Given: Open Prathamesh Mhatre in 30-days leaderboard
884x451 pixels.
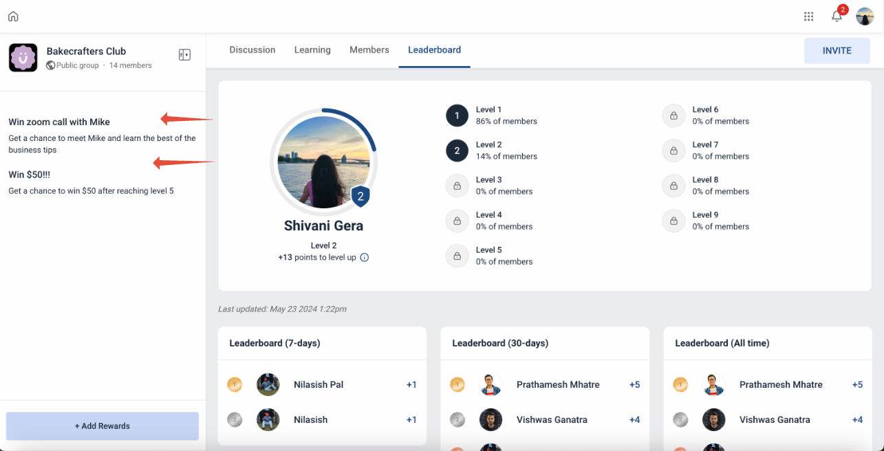Looking at the screenshot, I should (558, 385).
